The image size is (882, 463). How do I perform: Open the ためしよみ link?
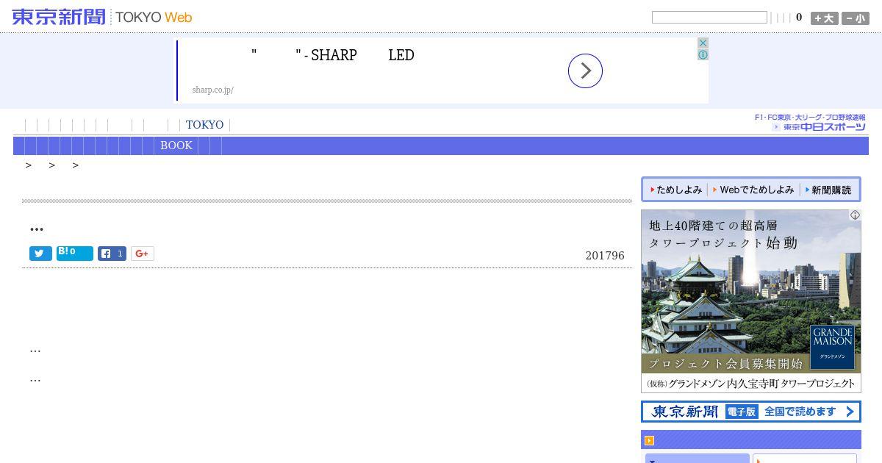pyautogui.click(x=676, y=190)
